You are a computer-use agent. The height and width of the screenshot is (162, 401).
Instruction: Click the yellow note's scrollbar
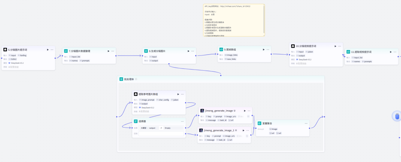264,20
